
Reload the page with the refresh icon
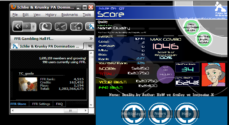click(x=45, y=27)
